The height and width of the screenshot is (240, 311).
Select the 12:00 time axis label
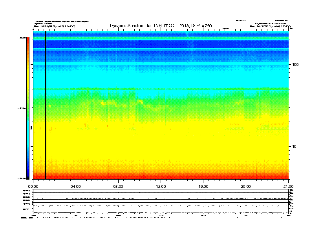click(161, 187)
